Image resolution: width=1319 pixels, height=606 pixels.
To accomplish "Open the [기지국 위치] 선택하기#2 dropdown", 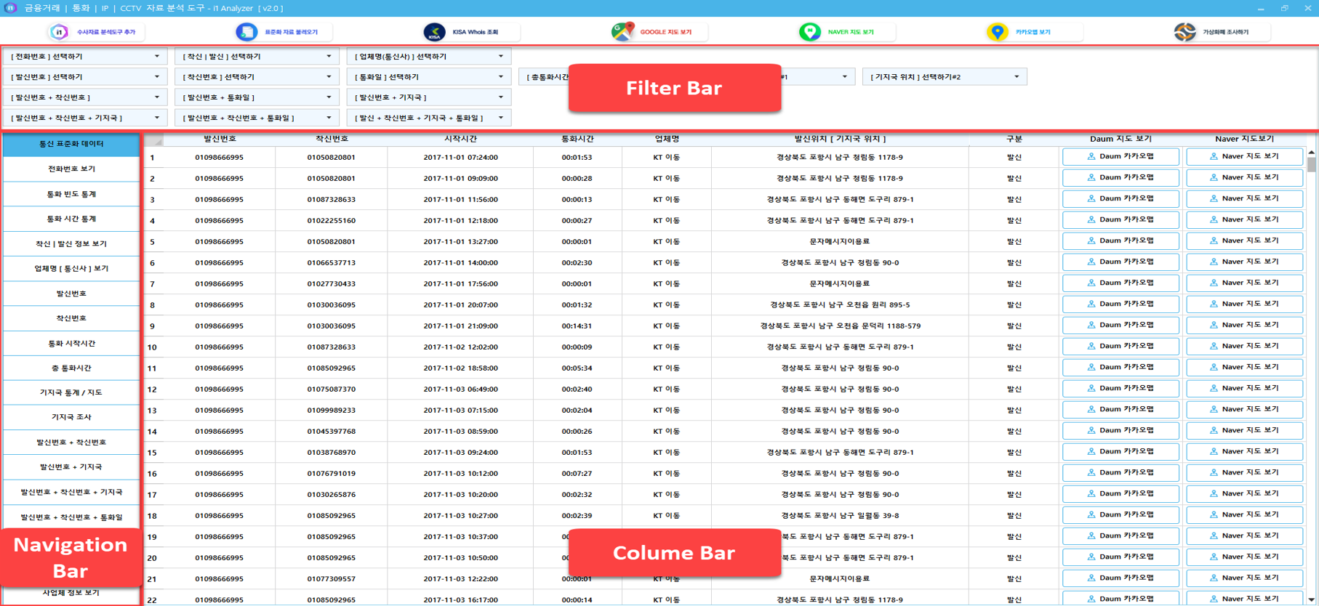I will (1017, 77).
